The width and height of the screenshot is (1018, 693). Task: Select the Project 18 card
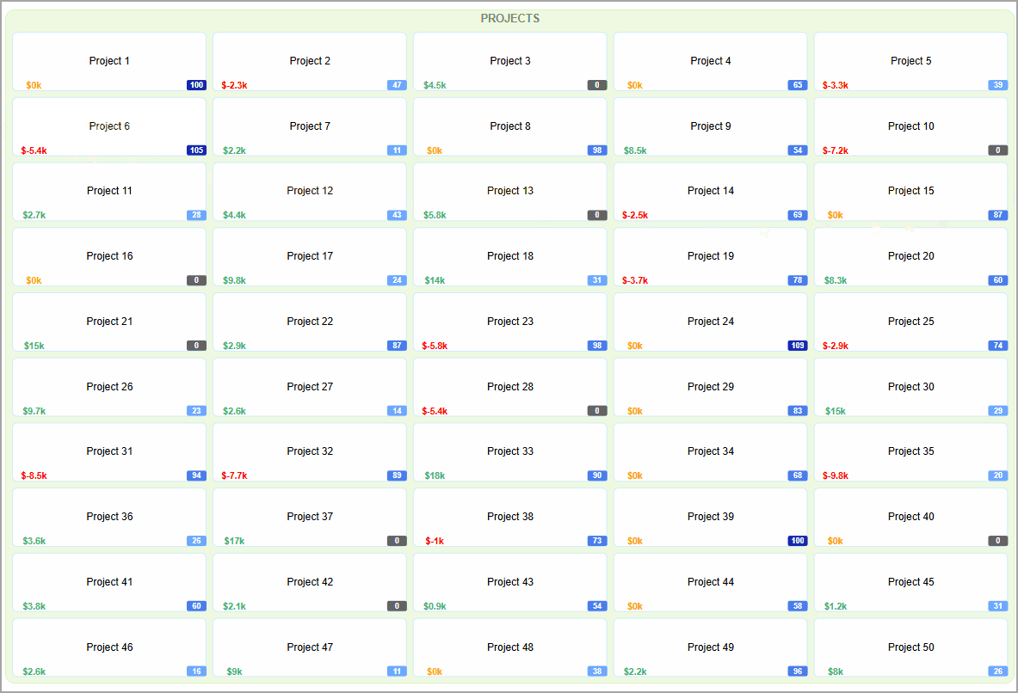(509, 256)
